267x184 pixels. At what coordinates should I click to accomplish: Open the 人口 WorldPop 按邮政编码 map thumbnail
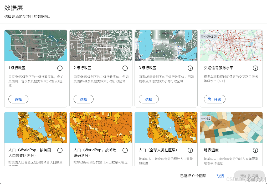tap(101, 127)
